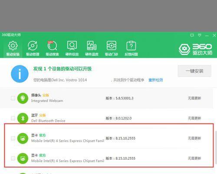Open 驱动门诊 tab
Viewport: 217px width, 174px height.
pos(112,48)
